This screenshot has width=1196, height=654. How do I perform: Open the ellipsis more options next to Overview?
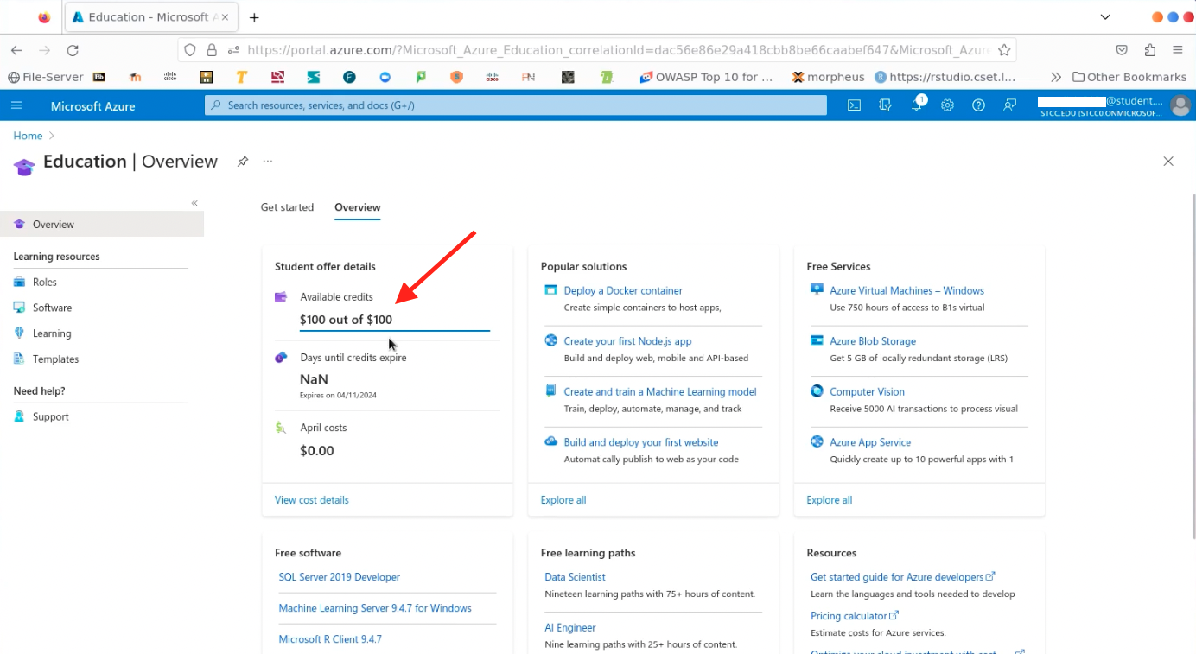coord(268,162)
